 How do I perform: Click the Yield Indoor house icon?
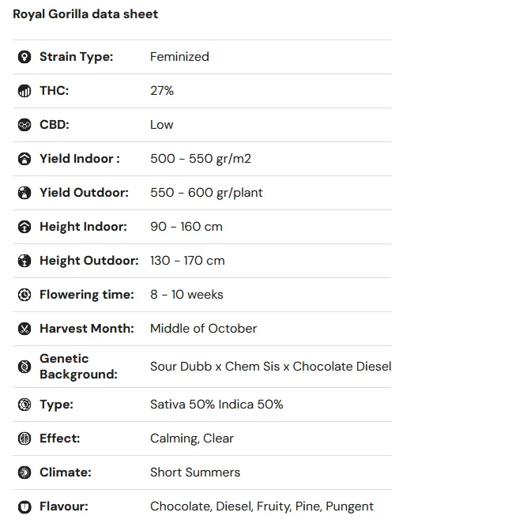click(x=24, y=159)
